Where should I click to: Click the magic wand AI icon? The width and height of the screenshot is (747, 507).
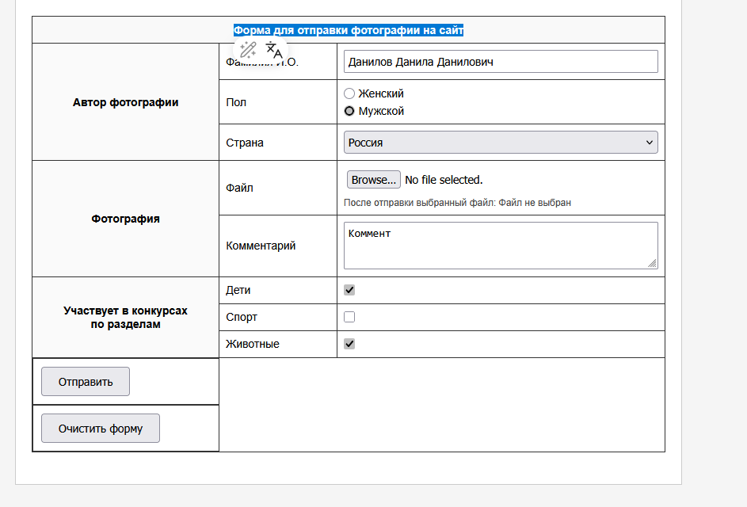[x=248, y=50]
